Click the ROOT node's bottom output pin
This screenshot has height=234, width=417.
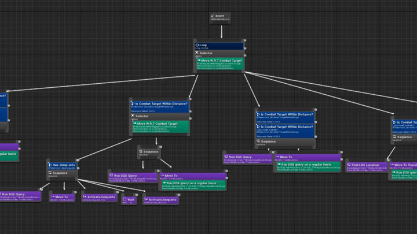pos(221,23)
